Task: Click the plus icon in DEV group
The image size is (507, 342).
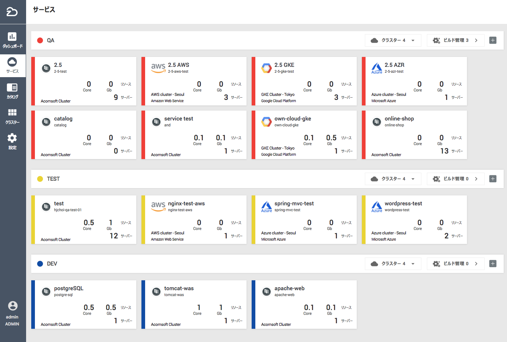Action: pos(493,264)
